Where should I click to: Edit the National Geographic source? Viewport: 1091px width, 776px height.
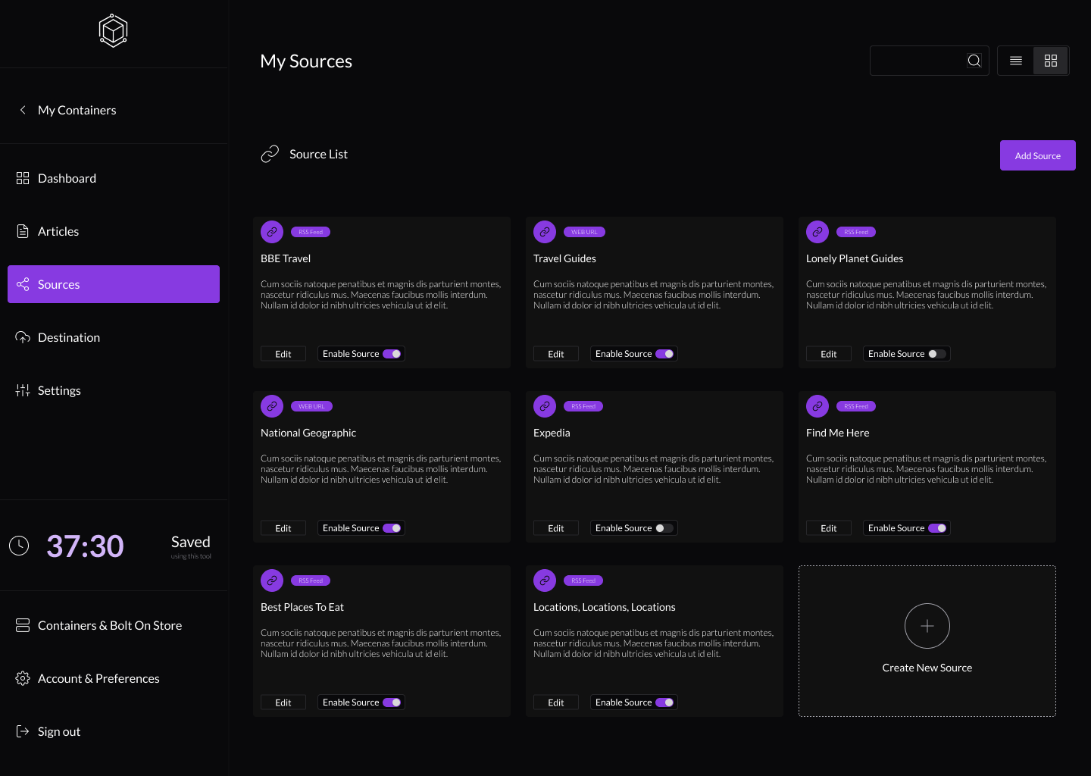pos(283,527)
